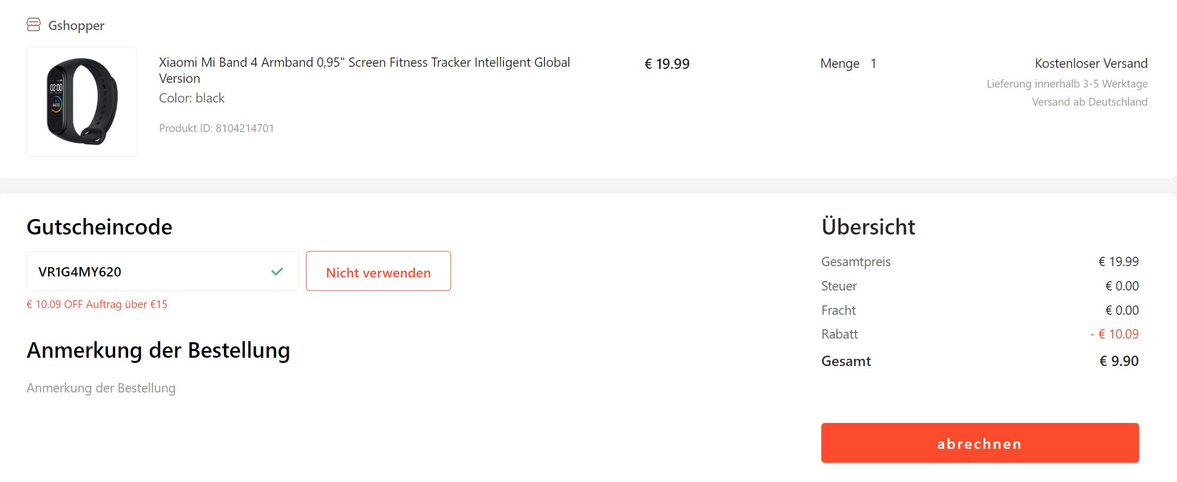
Task: Select the Color: black variant text
Action: (x=192, y=98)
